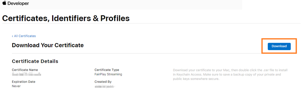Select the Certificate Name label
Screen dimensions: 302x99
25,70
